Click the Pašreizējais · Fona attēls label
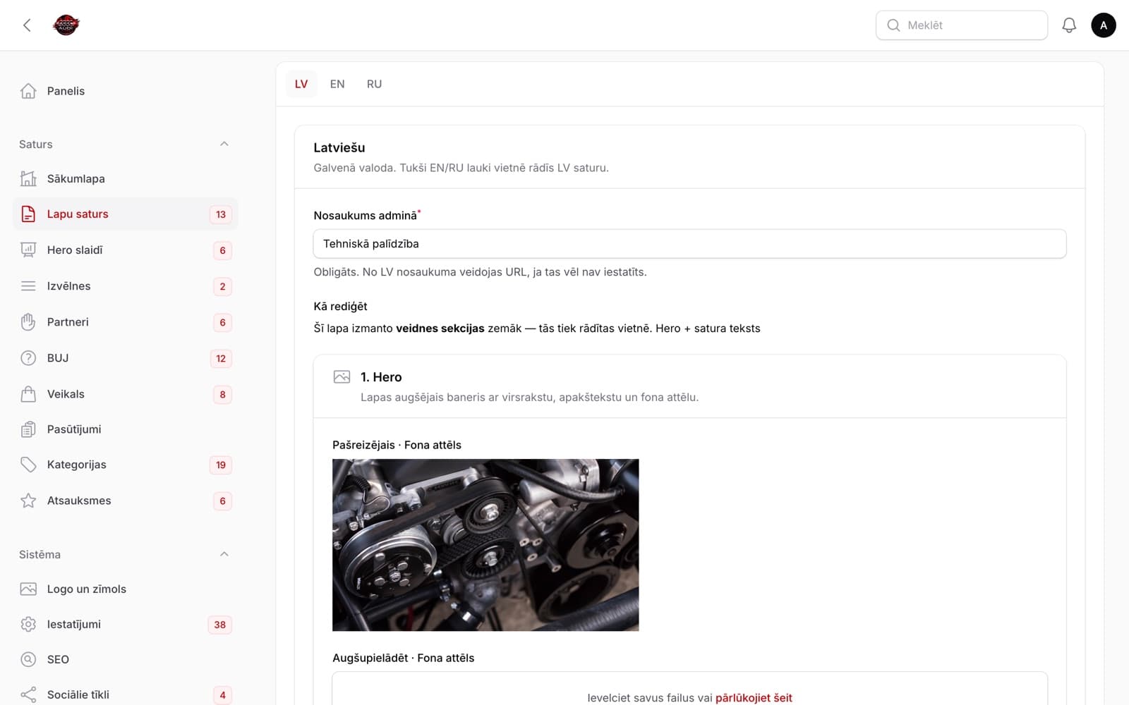This screenshot has height=705, width=1129. coord(397,445)
